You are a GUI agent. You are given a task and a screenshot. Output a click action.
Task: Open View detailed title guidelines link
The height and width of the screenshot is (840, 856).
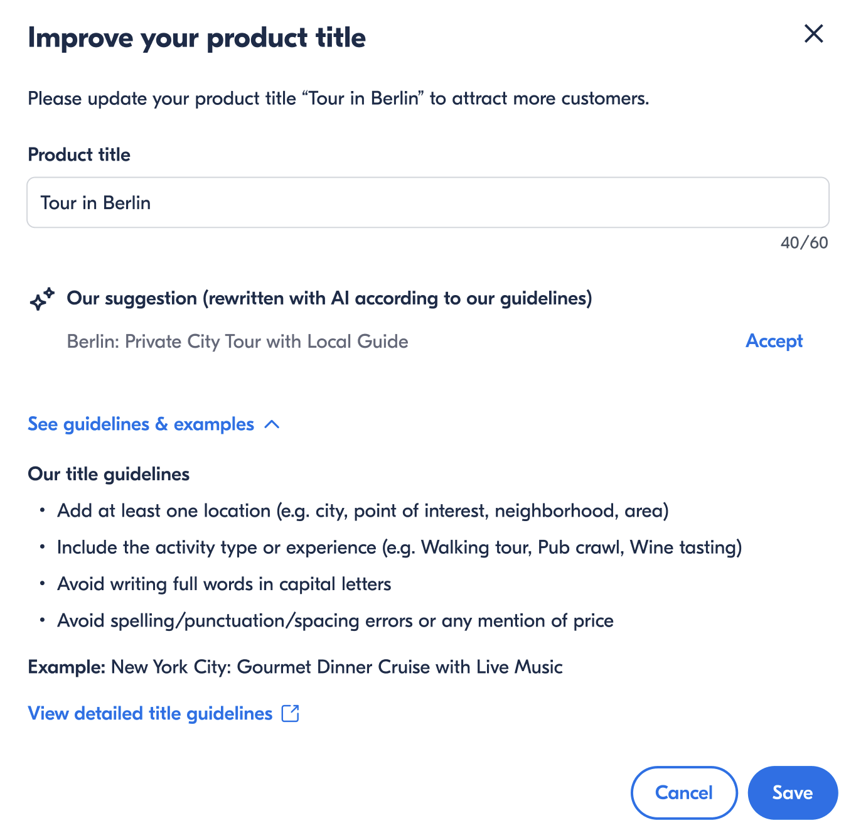click(x=151, y=713)
